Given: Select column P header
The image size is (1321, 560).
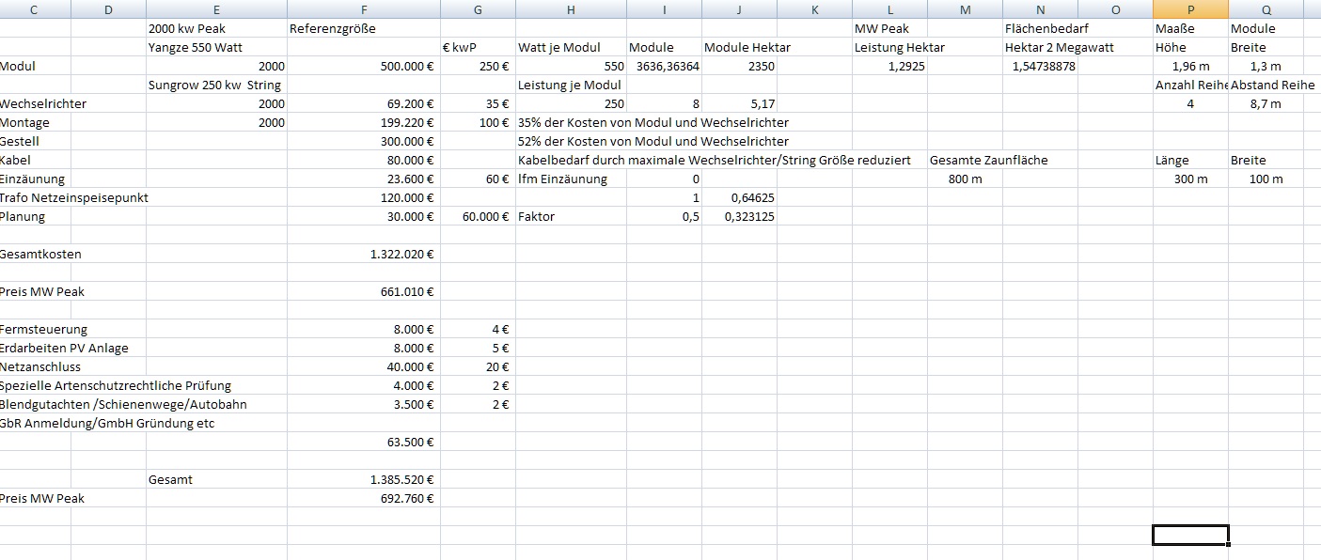Looking at the screenshot, I should pyautogui.click(x=1189, y=9).
